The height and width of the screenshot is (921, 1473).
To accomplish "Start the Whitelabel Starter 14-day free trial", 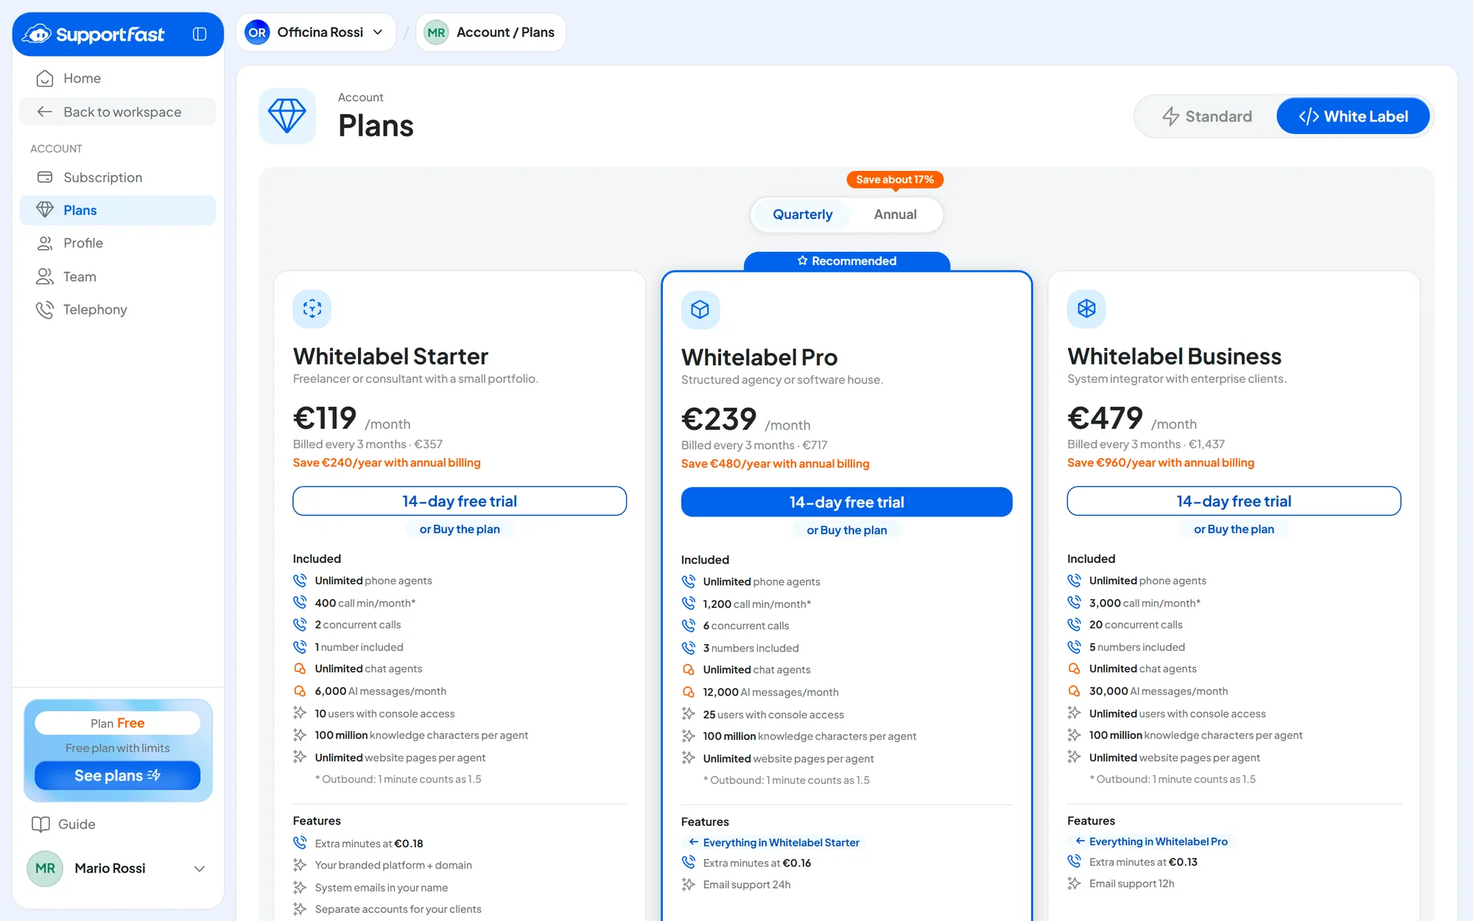I will pyautogui.click(x=460, y=501).
